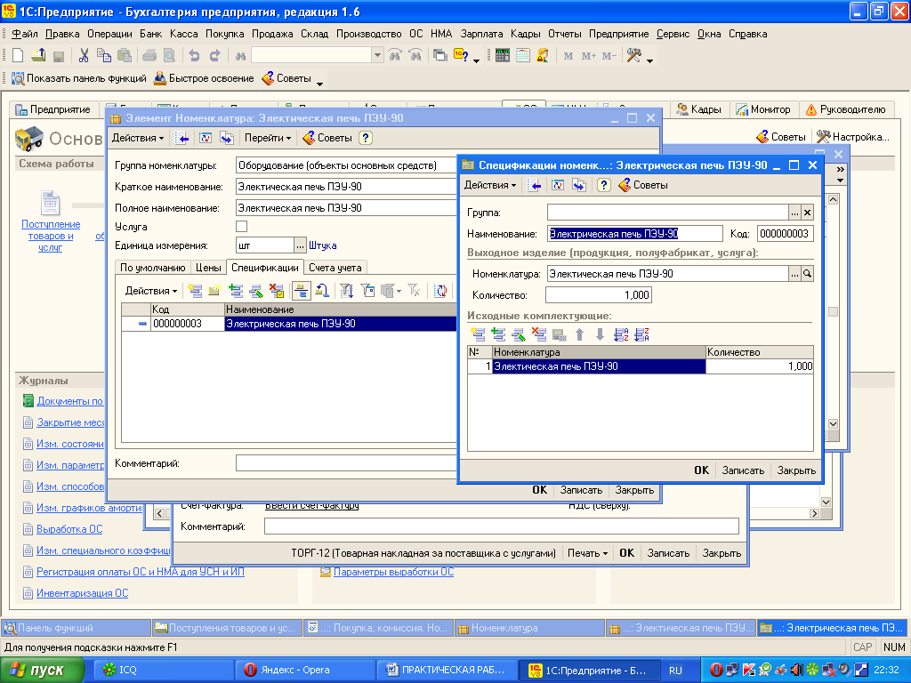The height and width of the screenshot is (683, 911).
Task: Switch to ICQ taskbar item
Action: click(x=164, y=671)
